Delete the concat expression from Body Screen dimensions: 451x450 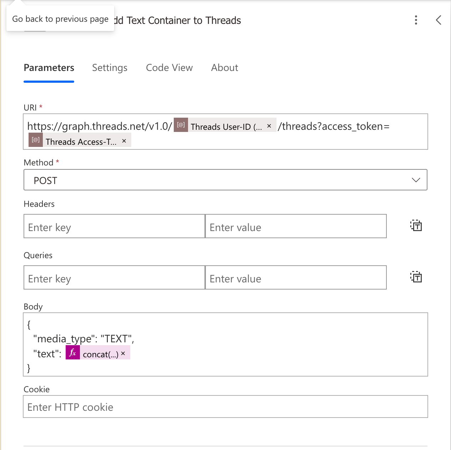[x=123, y=353]
